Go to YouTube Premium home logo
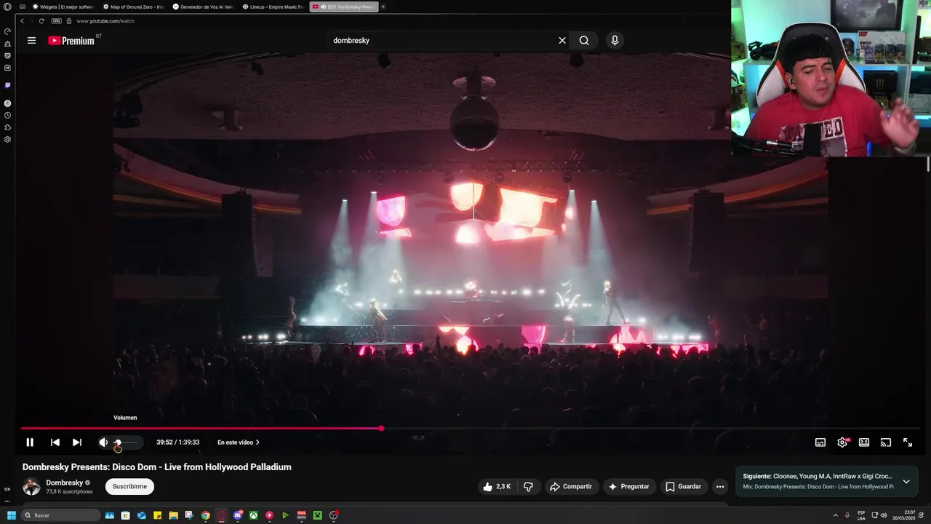931x524 pixels. [x=71, y=41]
